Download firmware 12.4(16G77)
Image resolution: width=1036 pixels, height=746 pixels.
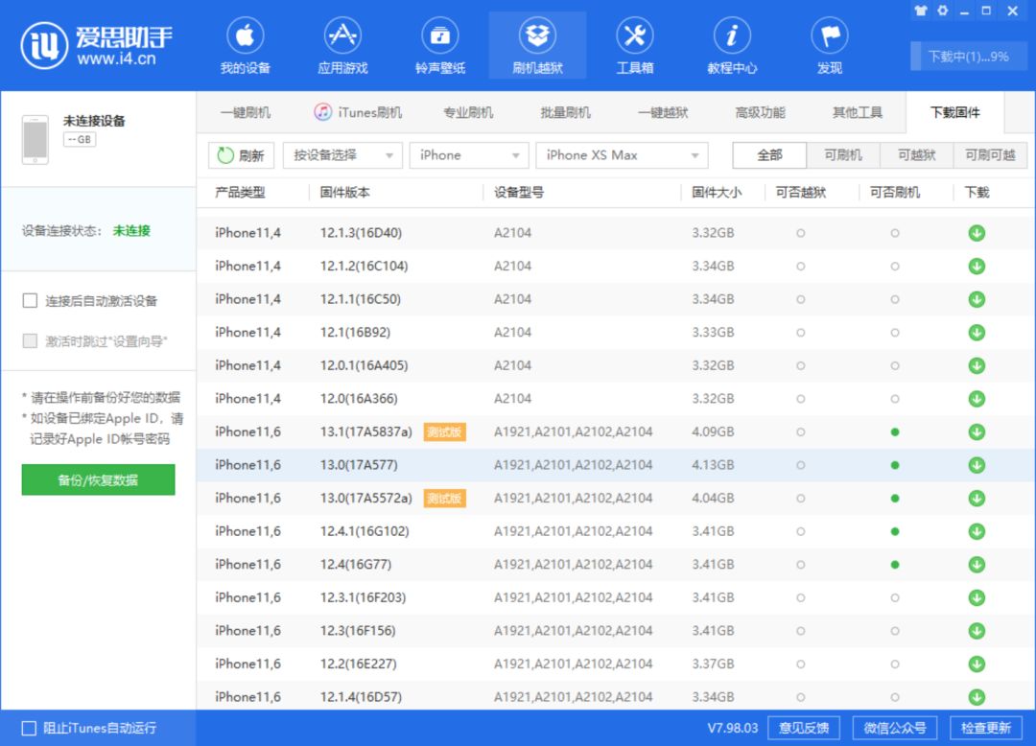977,565
